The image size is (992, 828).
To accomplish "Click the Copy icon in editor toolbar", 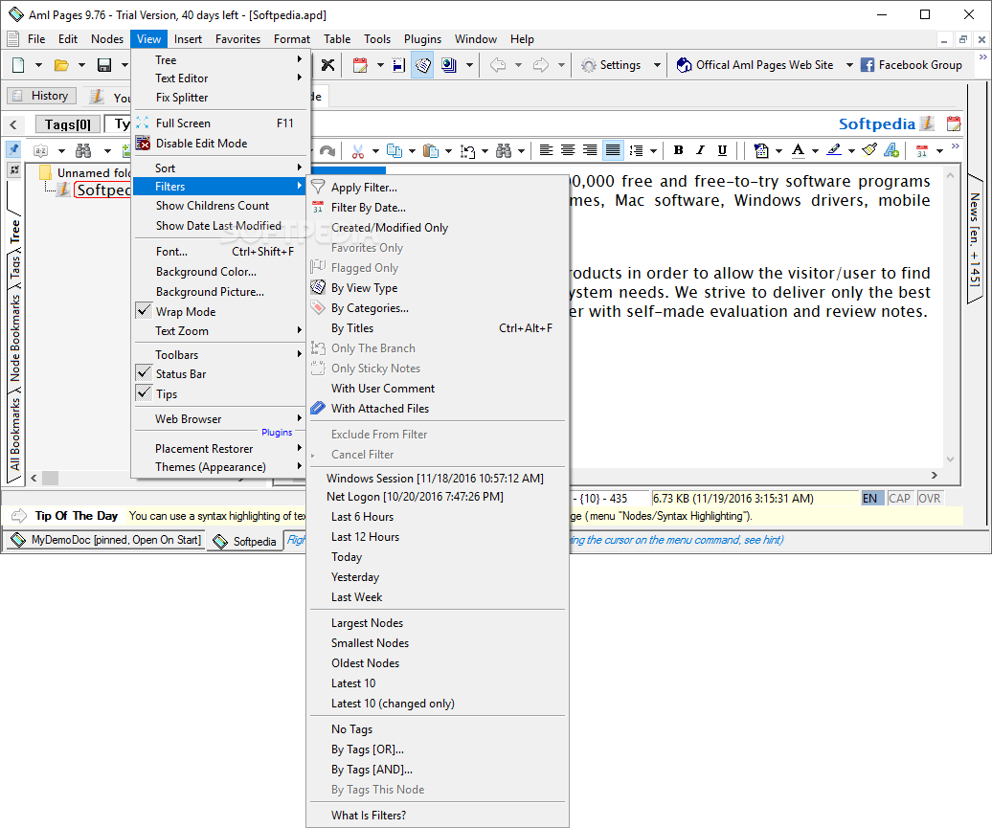I will pos(395,150).
